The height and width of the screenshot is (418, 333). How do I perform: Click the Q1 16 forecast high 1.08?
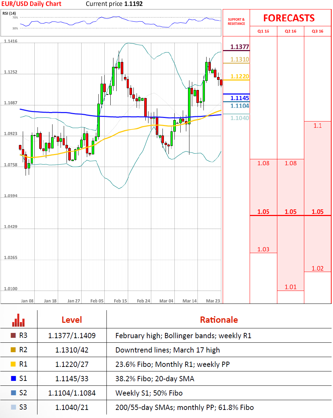point(263,163)
